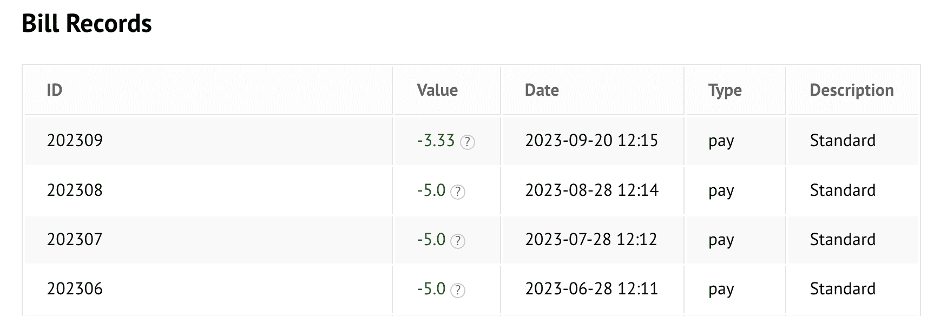Click the Type column header

(x=725, y=91)
